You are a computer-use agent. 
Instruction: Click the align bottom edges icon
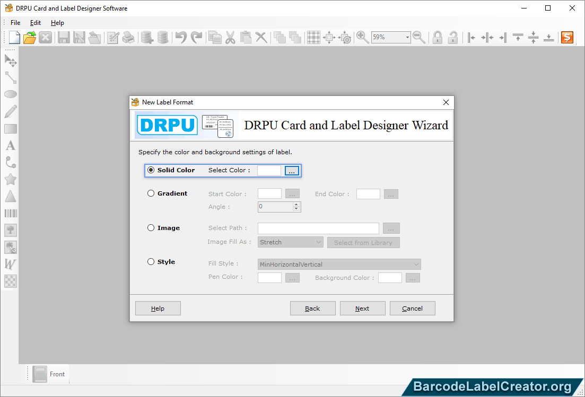tap(548, 37)
